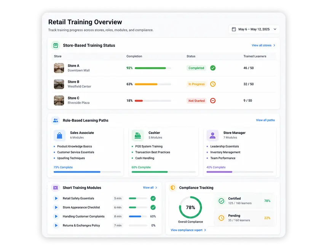This screenshot has height=250, width=316.
Task: Click the 46 / 50 trained learners value
Action: coord(249,68)
